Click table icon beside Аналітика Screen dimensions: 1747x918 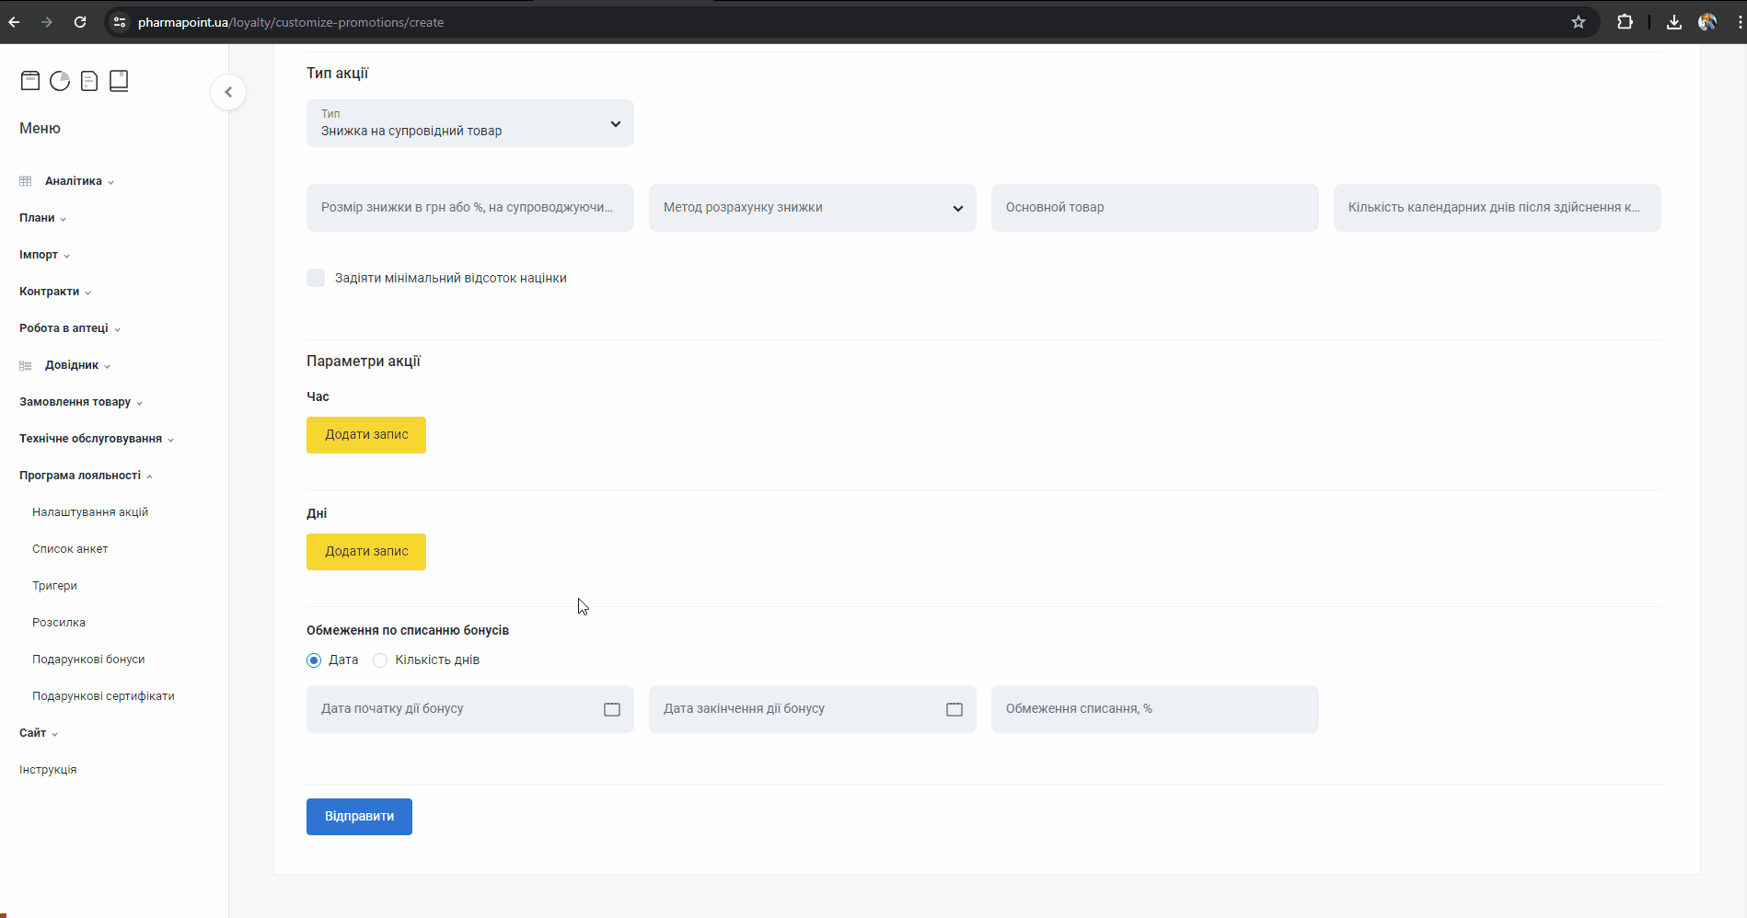point(26,181)
